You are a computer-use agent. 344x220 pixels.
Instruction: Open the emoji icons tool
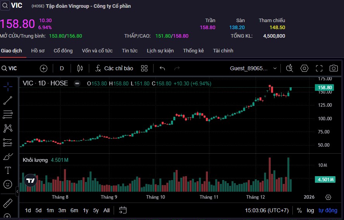[8, 184]
